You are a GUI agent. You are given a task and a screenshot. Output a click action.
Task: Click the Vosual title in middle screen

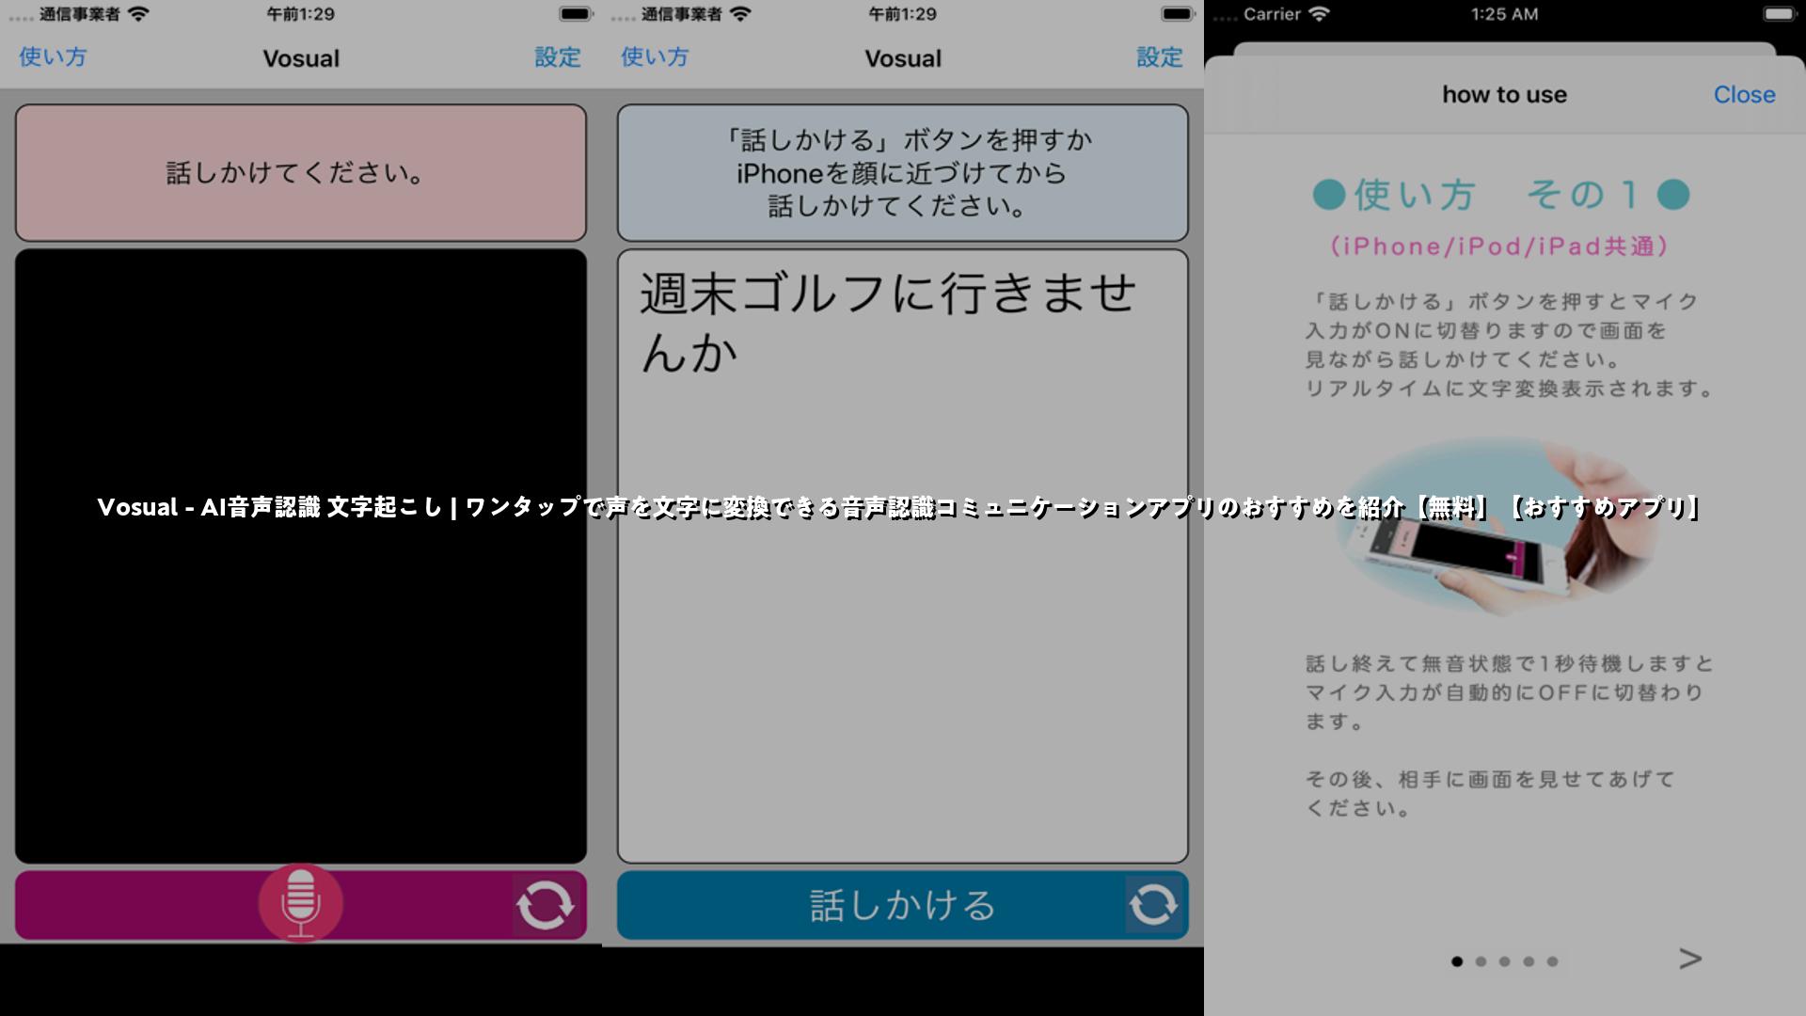pyautogui.click(x=903, y=58)
